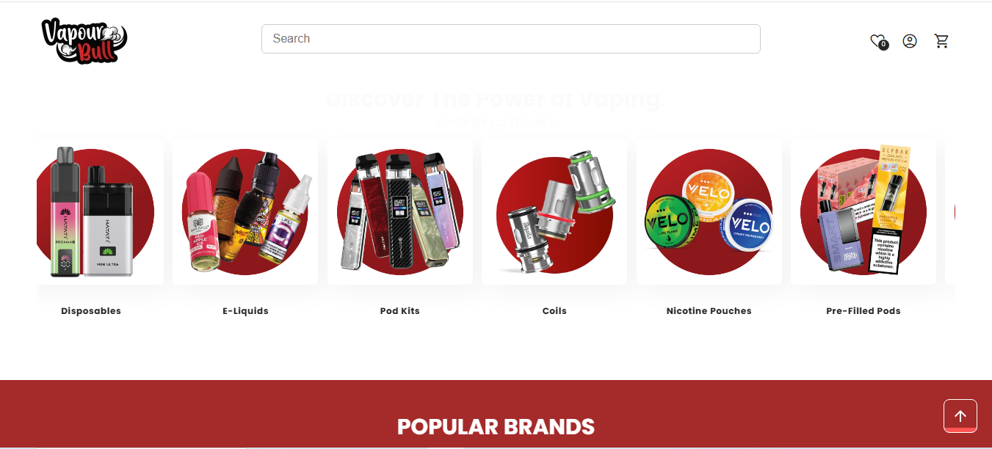Select the Coils category image
This screenshot has height=449, width=992.
coord(554,212)
